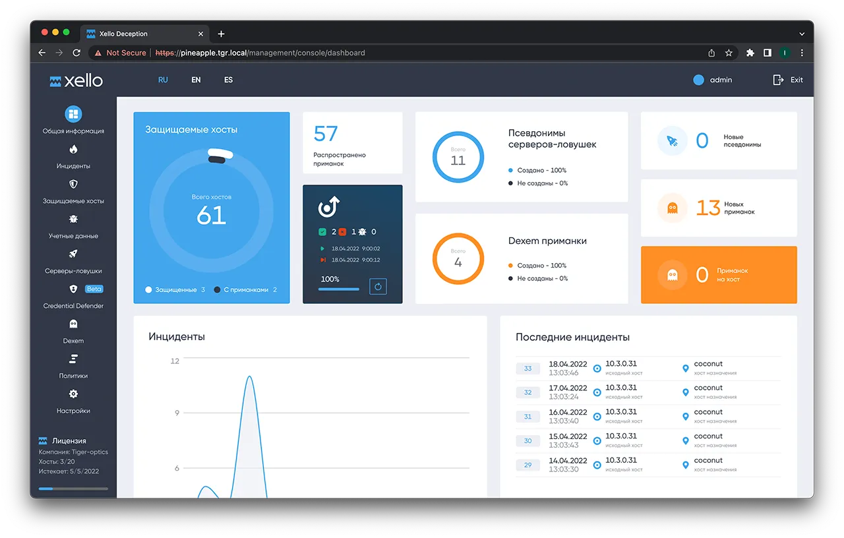Switch language to EN
The width and height of the screenshot is (844, 538).
196,80
